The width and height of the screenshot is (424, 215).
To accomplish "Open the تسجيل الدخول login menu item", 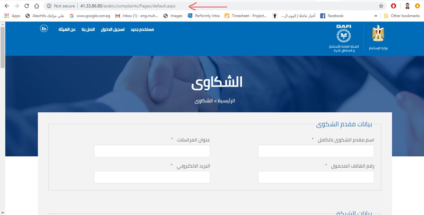I will coord(112,29).
